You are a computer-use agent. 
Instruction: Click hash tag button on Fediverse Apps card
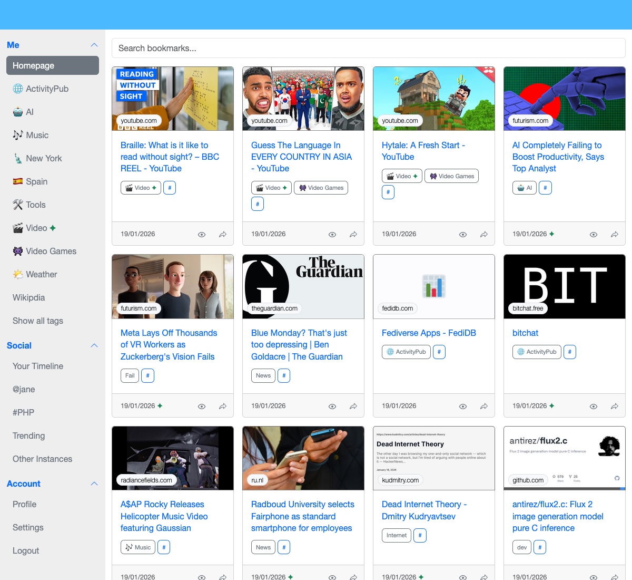[x=439, y=352]
